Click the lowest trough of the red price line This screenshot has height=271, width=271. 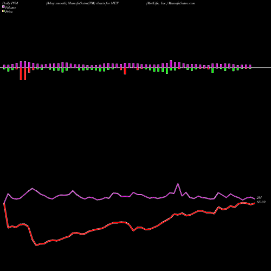pyautogui.click(x=36, y=245)
